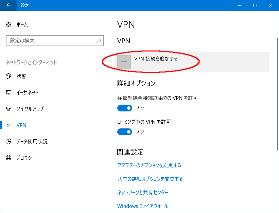Click the Proxy globe icon
The image size is (279, 213).
8,158
